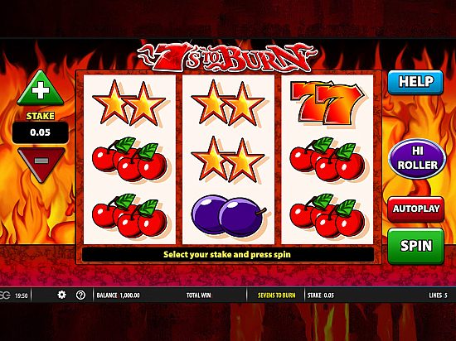This screenshot has height=341, width=456.
Task: Click the Lines 5 indicator
Action: click(439, 295)
